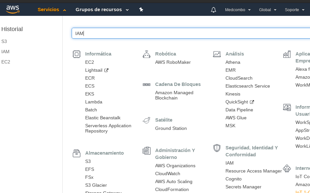Viewport: 310px width, 193px height.
Task: Click the Administración Y Gobierno icon
Action: 146,150
